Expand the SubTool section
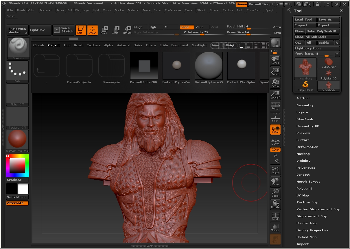 [x=303, y=98]
